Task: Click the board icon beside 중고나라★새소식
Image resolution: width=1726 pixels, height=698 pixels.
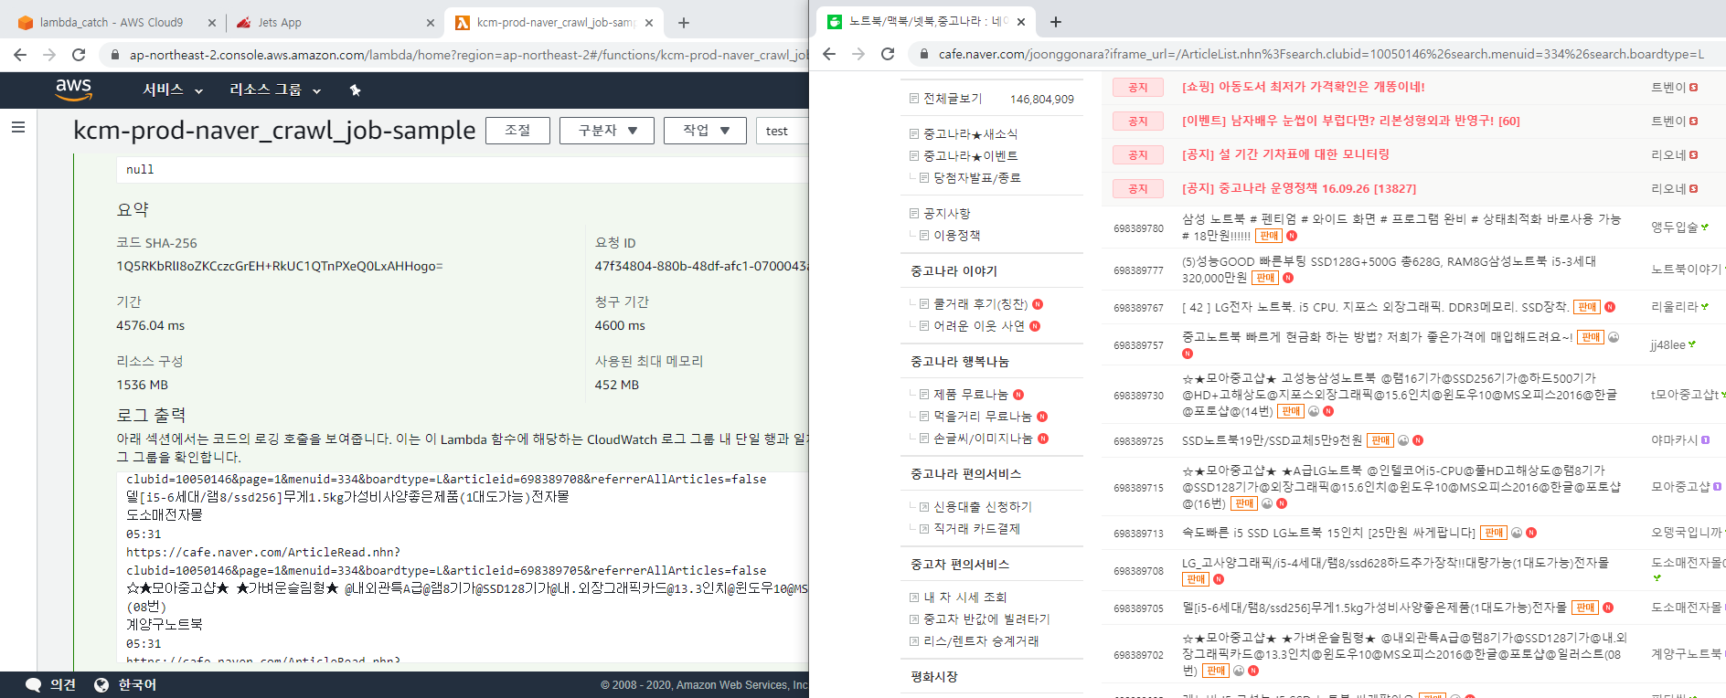Action: pos(914,133)
